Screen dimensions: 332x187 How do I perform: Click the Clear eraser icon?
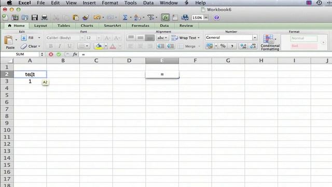24,46
